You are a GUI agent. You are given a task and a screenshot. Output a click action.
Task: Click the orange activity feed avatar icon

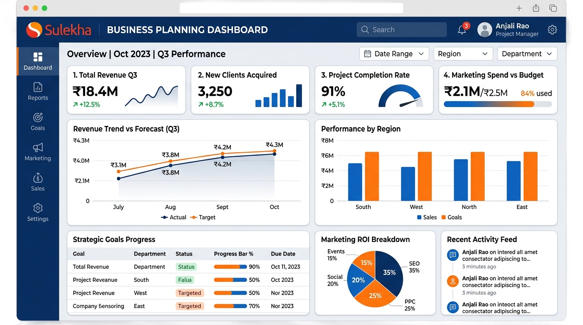coord(453,281)
